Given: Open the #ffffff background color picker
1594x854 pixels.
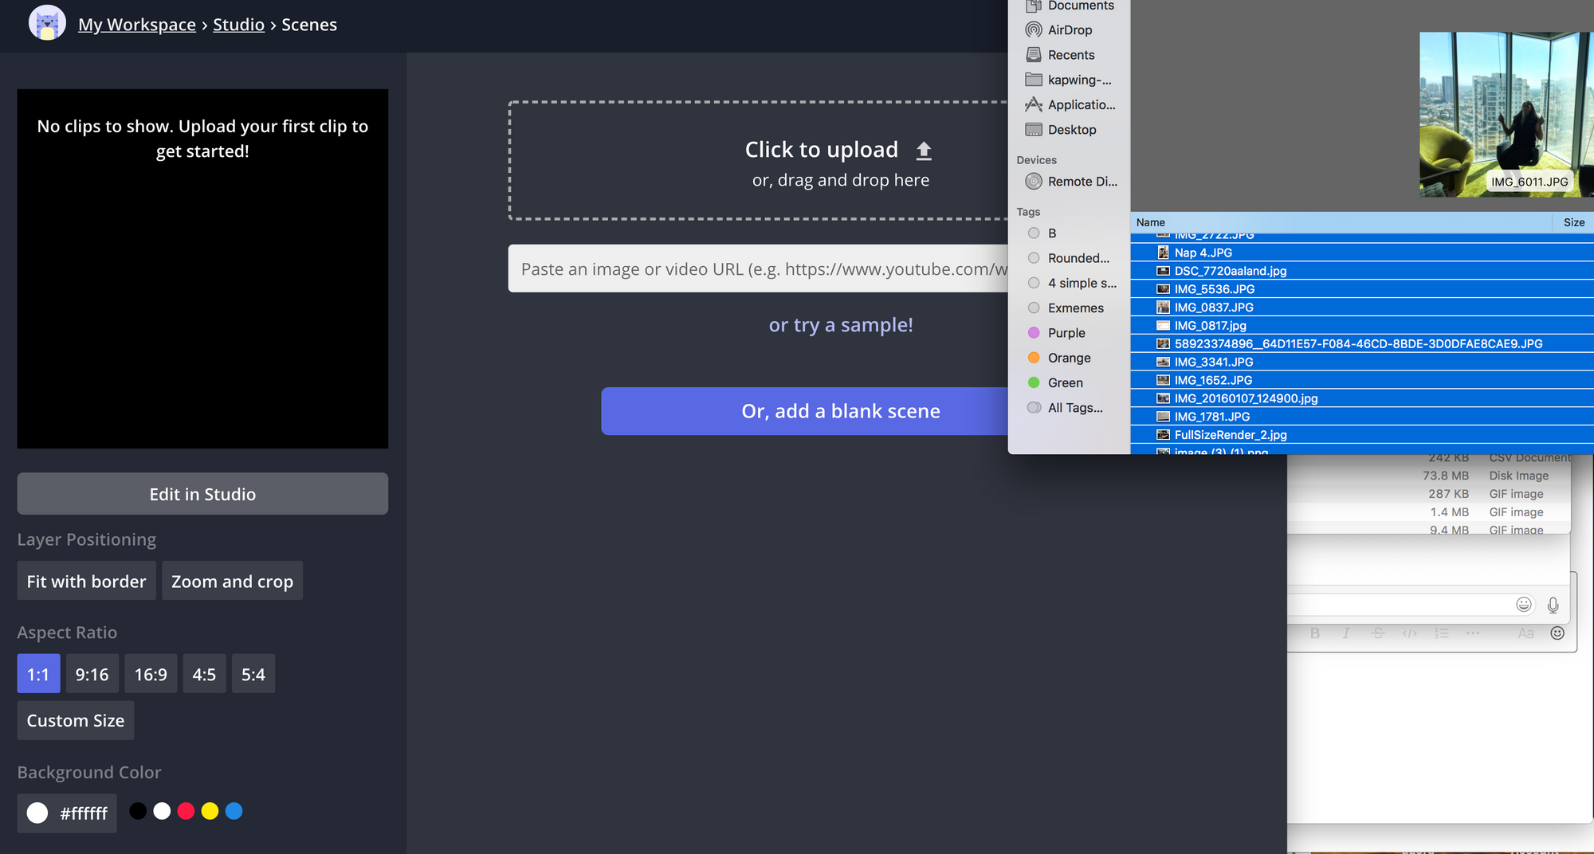Looking at the screenshot, I should (x=67, y=813).
